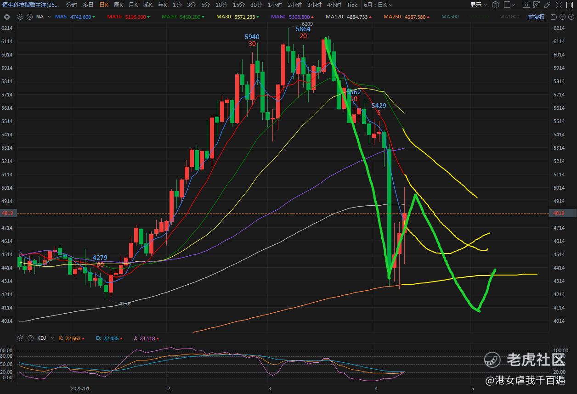
Task: Click the 恒生科技指数主连 symbol title
Action: [30, 5]
